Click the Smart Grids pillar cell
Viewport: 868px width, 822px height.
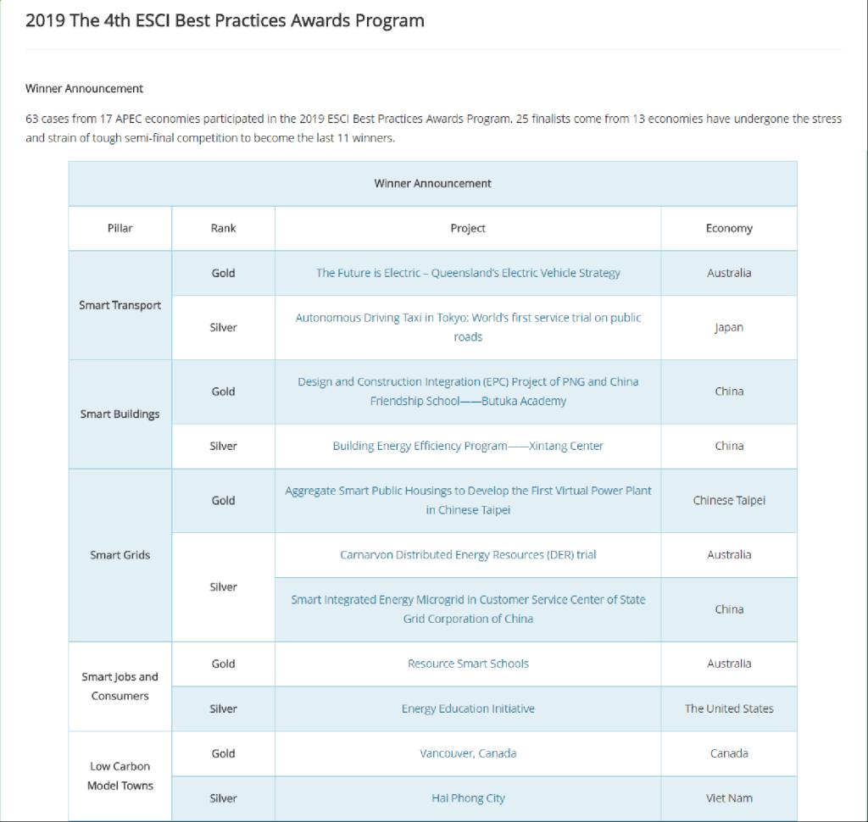tap(120, 555)
